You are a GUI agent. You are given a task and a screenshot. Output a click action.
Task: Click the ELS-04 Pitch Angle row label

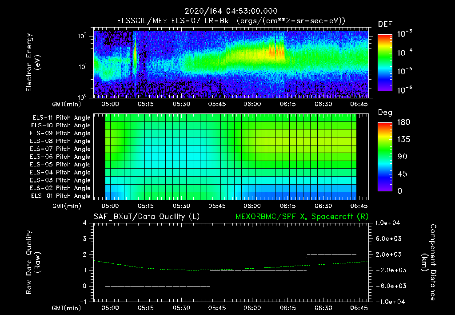pyautogui.click(x=60, y=173)
